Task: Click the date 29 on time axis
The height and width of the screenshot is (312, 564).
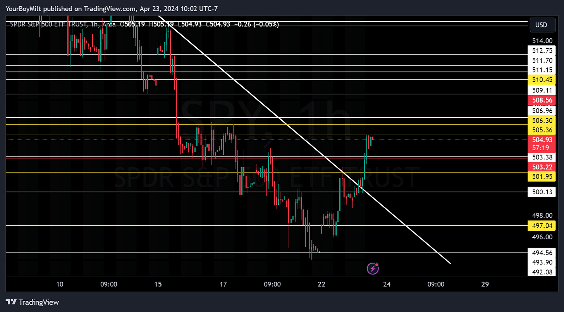Action: coord(485,284)
